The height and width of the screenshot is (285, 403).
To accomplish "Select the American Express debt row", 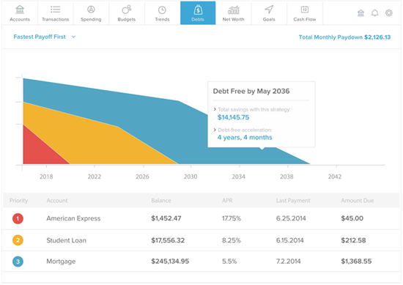I will [202, 218].
